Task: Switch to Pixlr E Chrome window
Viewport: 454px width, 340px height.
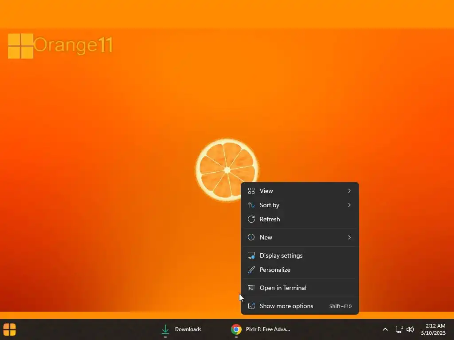Action: point(261,329)
